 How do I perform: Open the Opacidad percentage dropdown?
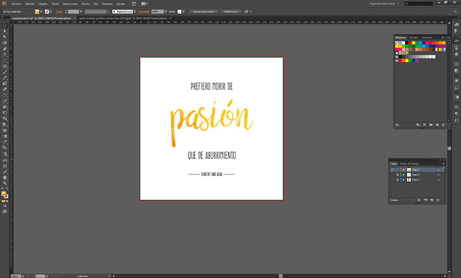point(165,11)
